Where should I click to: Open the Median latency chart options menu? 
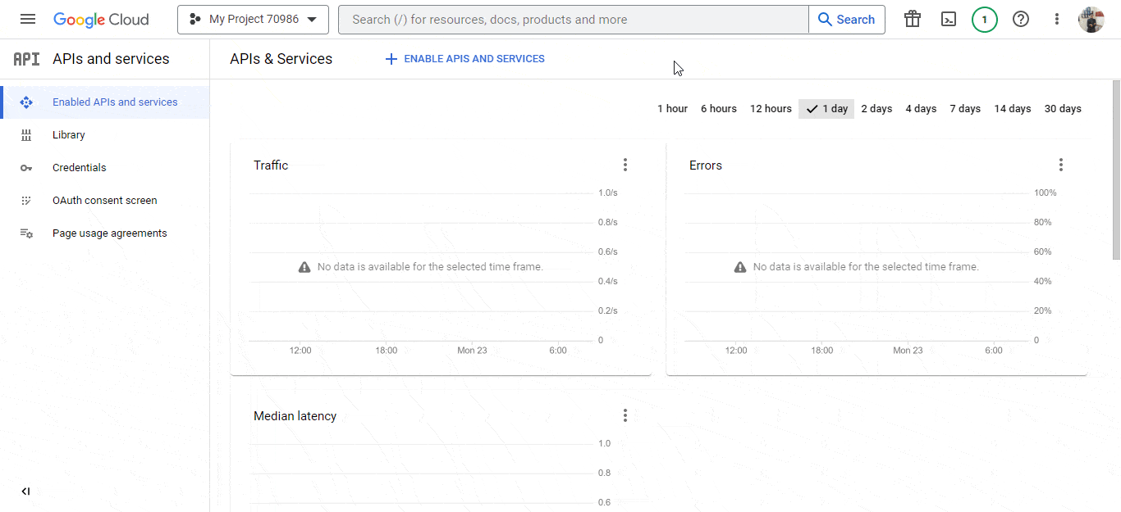(625, 415)
